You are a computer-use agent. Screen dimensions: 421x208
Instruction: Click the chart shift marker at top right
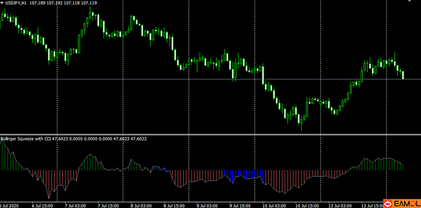(409, 1)
